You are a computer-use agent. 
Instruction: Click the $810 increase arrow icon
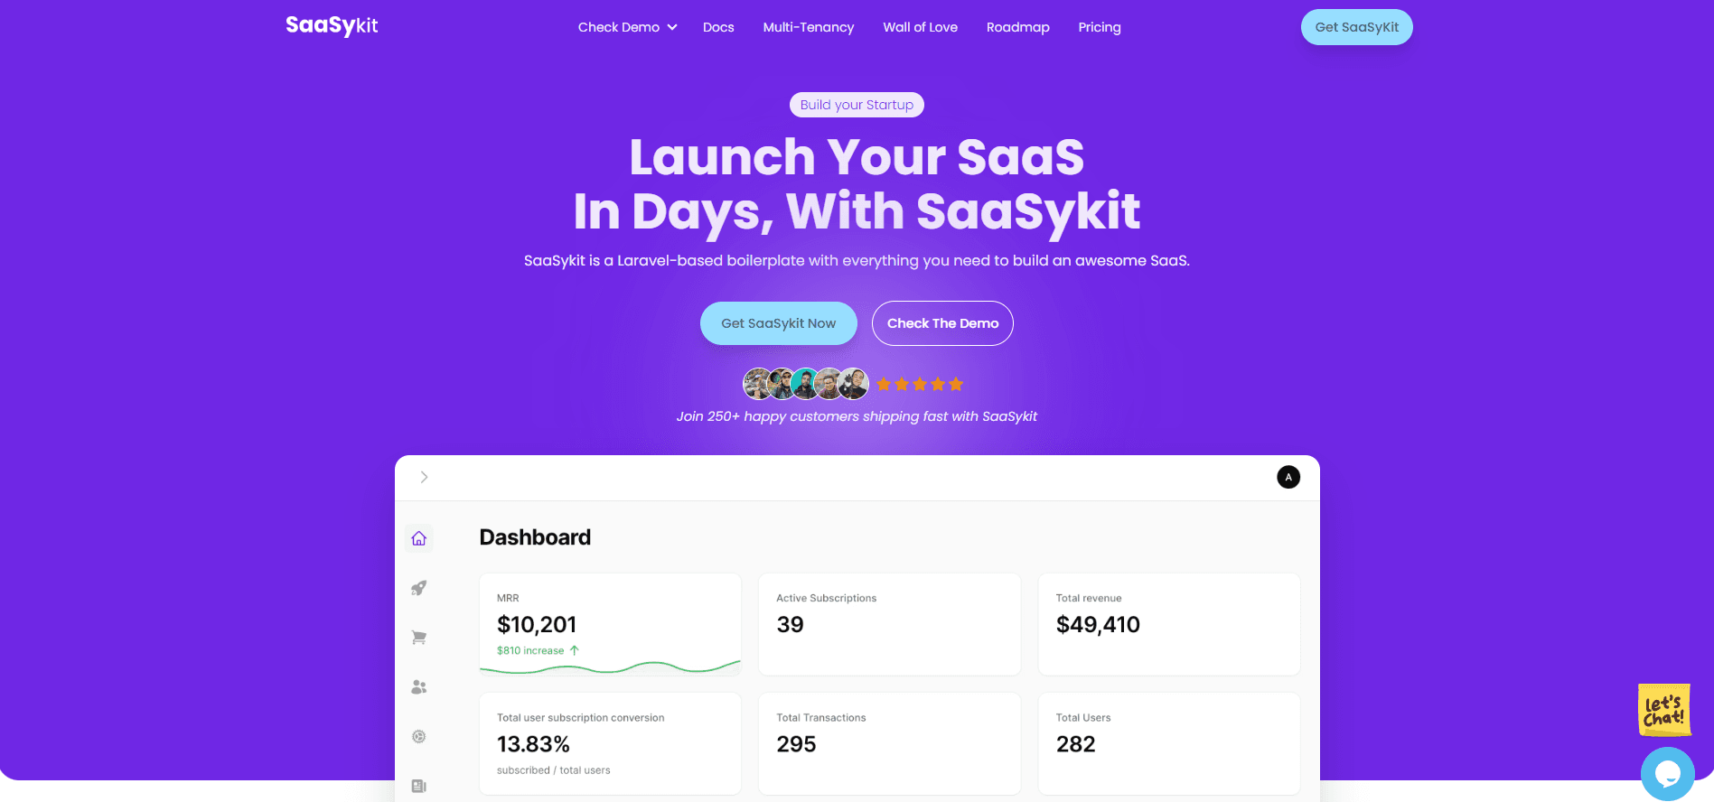pyautogui.click(x=574, y=650)
